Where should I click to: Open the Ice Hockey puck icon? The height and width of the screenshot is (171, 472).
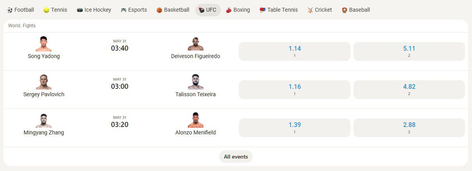80,10
